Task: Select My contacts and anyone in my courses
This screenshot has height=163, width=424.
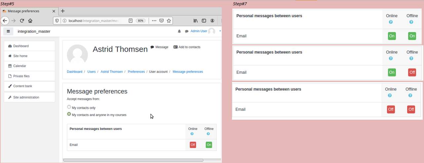Action: [69, 114]
